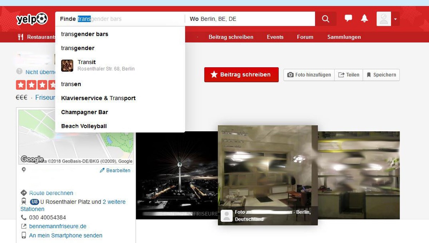The image size is (429, 243).
Task: Open the Forum menu item
Action: coord(305,37)
